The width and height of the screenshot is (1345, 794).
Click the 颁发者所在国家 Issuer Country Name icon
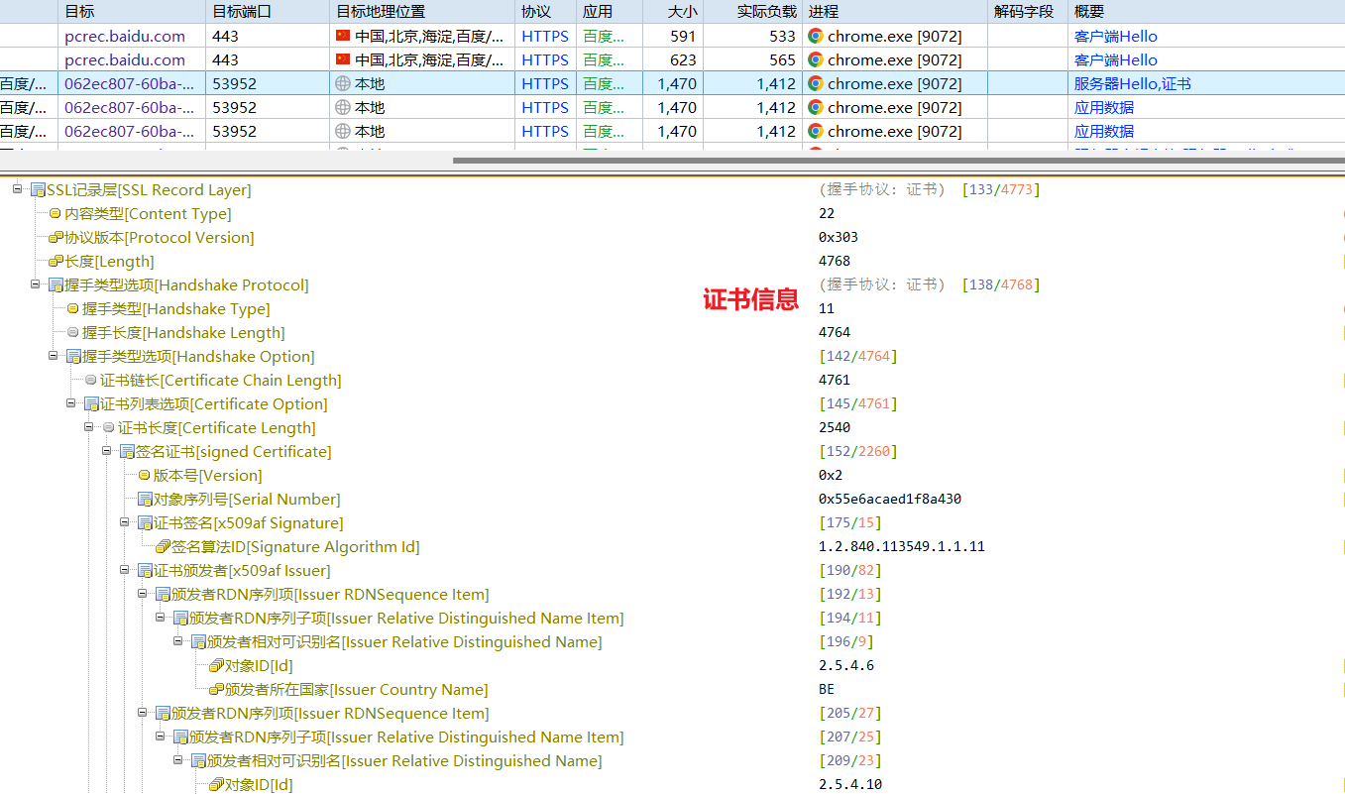(x=216, y=690)
